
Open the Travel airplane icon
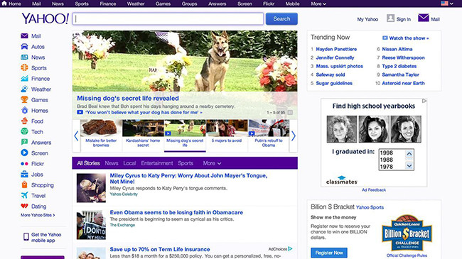pos(24,195)
